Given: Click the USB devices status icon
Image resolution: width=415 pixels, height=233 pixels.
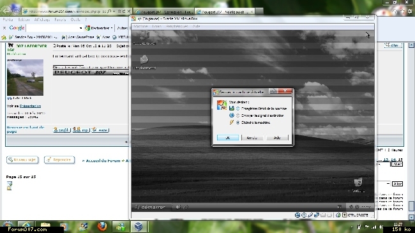Looking at the screenshot, I should pos(310,215).
